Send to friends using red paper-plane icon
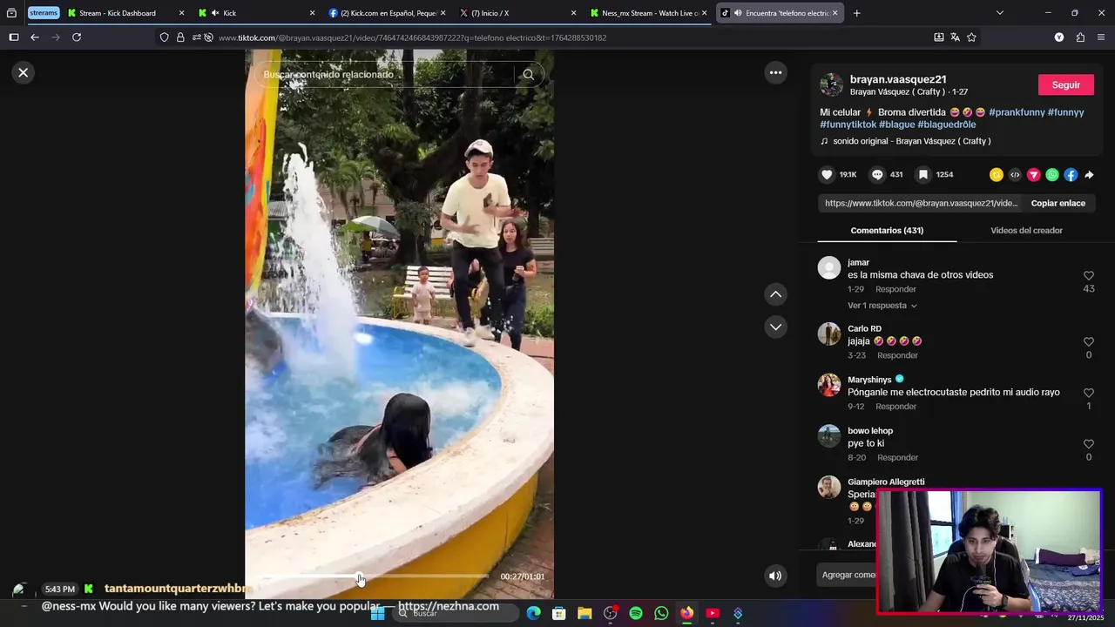Viewport: 1115px width, 627px height. click(x=1034, y=175)
